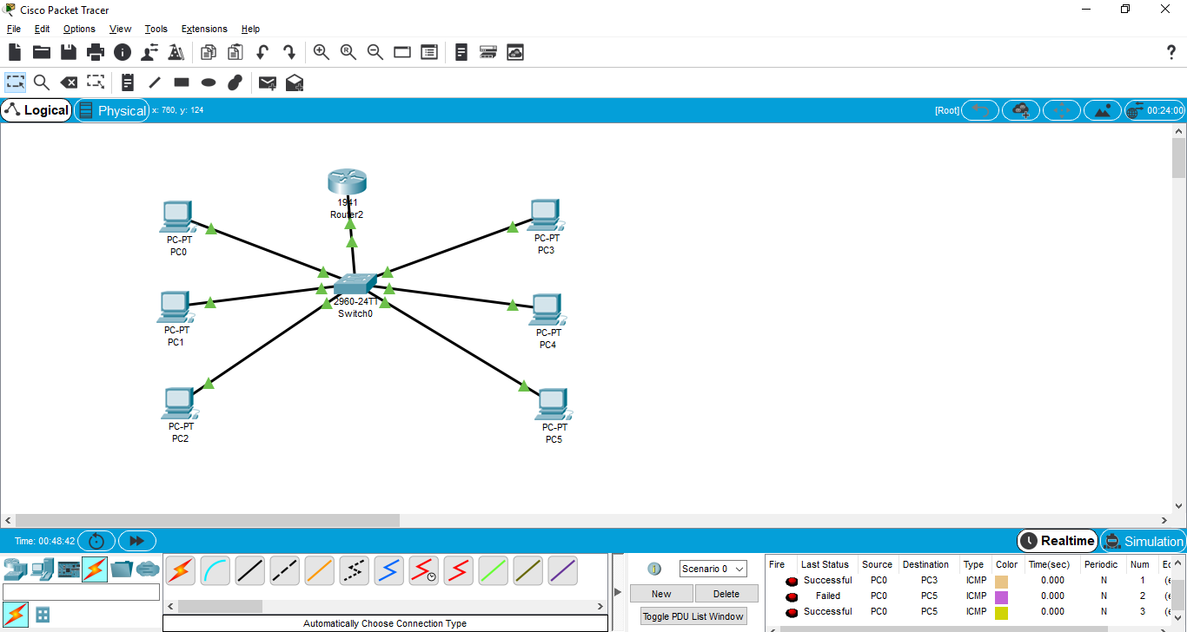Screen dimensions: 1187x632
Task: Open the Extensions menu
Action: click(204, 29)
